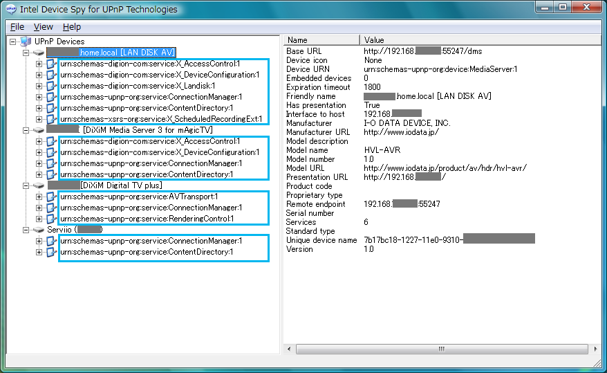This screenshot has width=607, height=373.
Task: Click the AVTransport:1 service icon
Action: tap(51, 197)
